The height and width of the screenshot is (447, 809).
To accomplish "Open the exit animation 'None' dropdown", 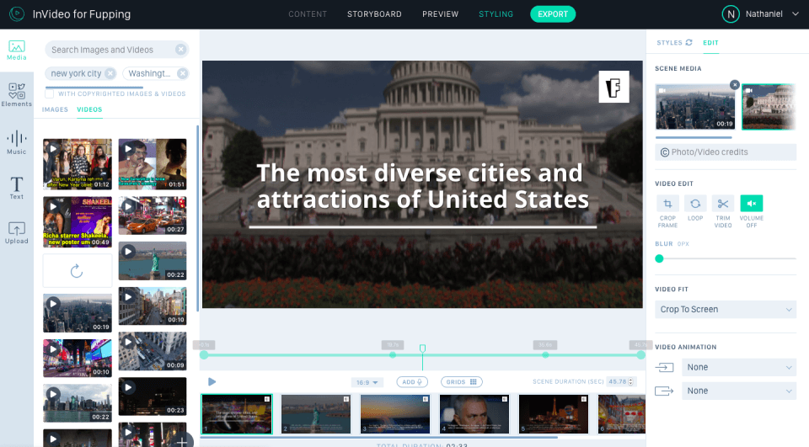I will click(x=739, y=391).
